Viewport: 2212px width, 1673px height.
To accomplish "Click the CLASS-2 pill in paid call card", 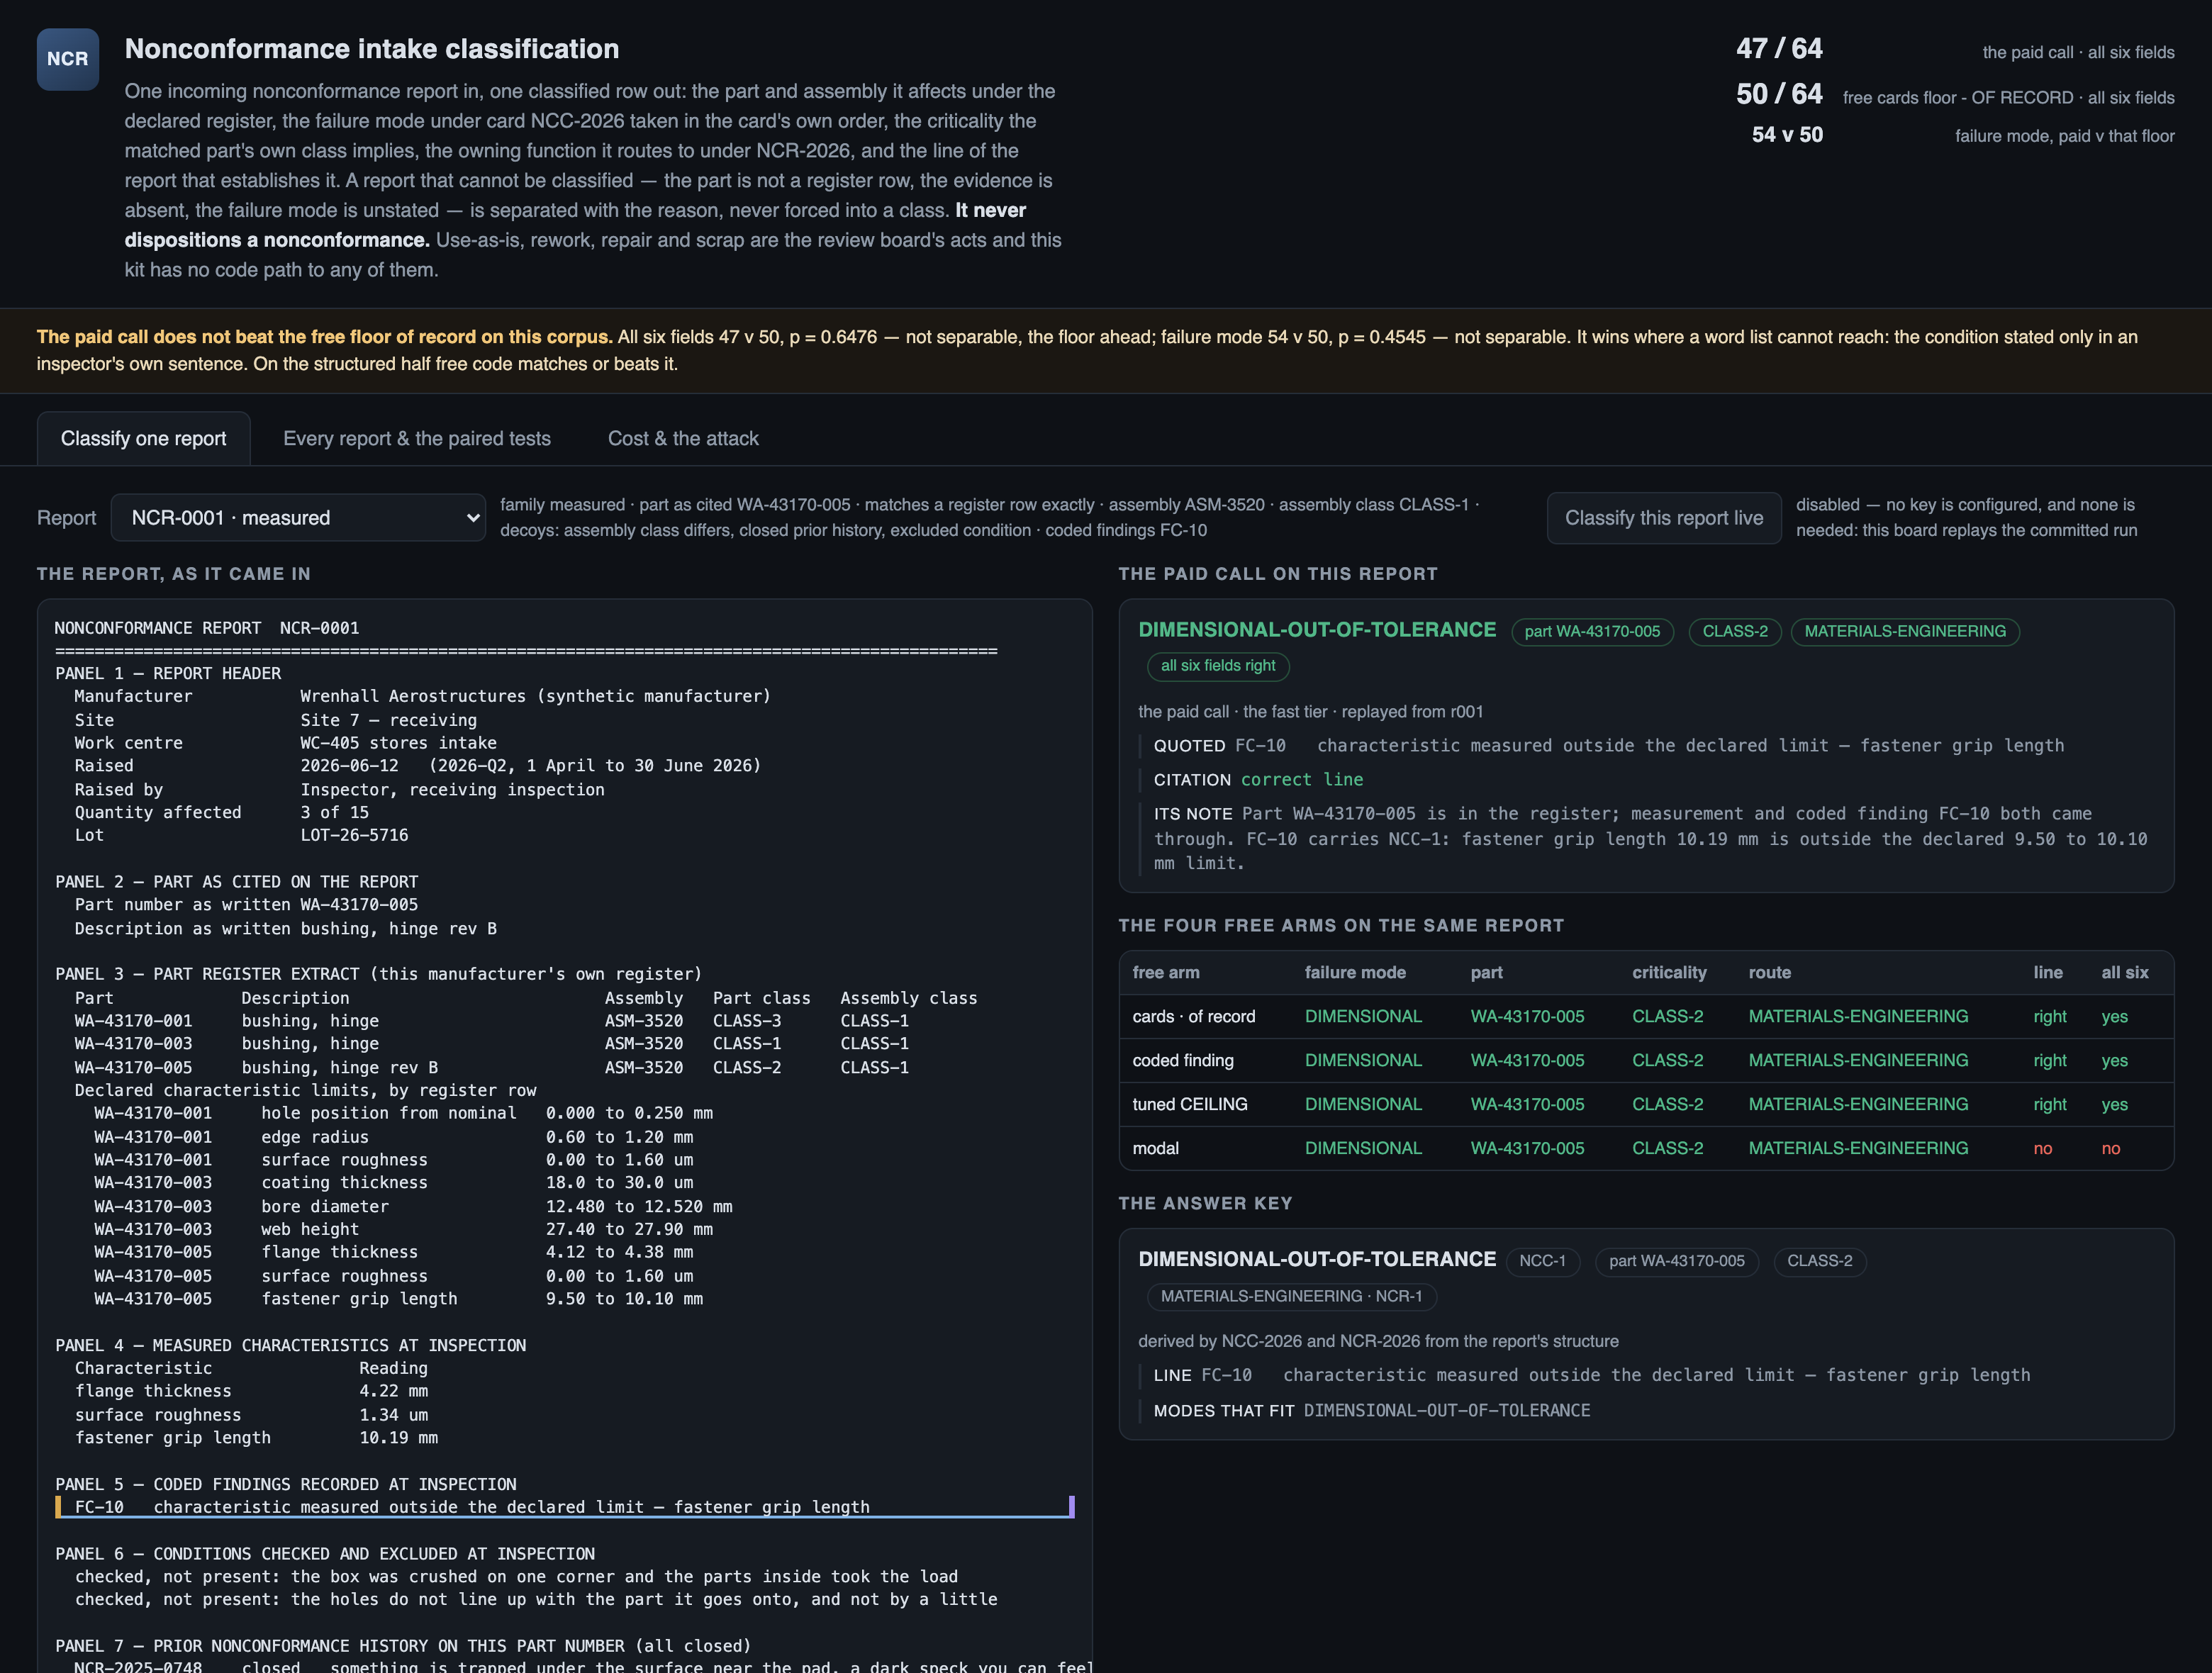I will click(1735, 631).
